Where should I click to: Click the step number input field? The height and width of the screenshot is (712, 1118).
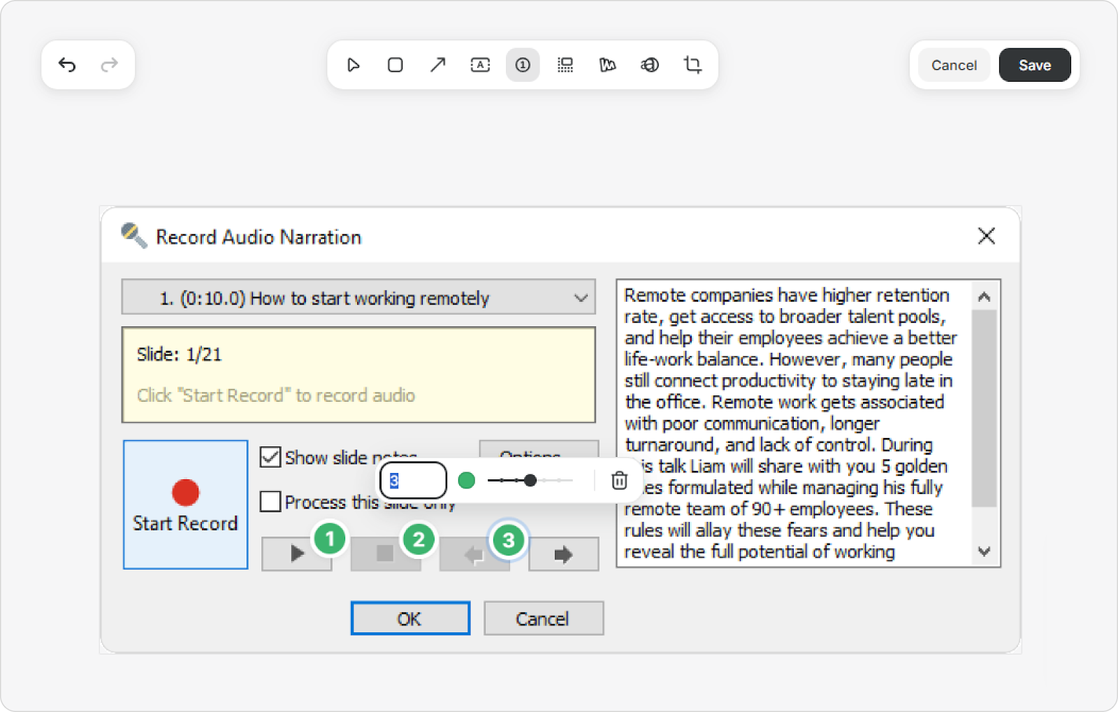point(413,481)
